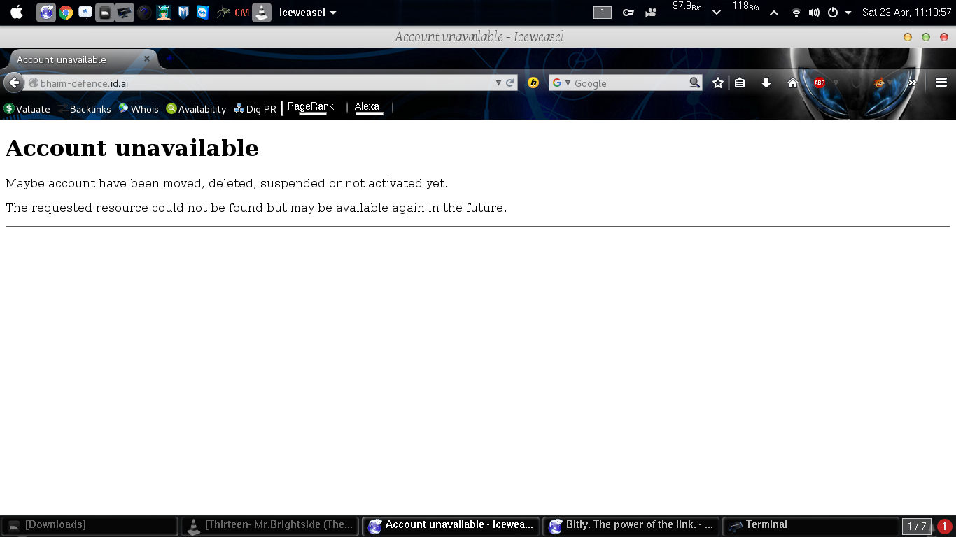Click the Valuate dollar icon
This screenshot has width=956, height=537.
click(10, 109)
